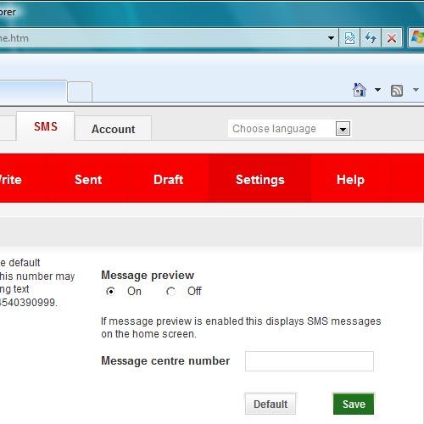Select the On radio button for message preview
424x424 pixels.
click(110, 291)
